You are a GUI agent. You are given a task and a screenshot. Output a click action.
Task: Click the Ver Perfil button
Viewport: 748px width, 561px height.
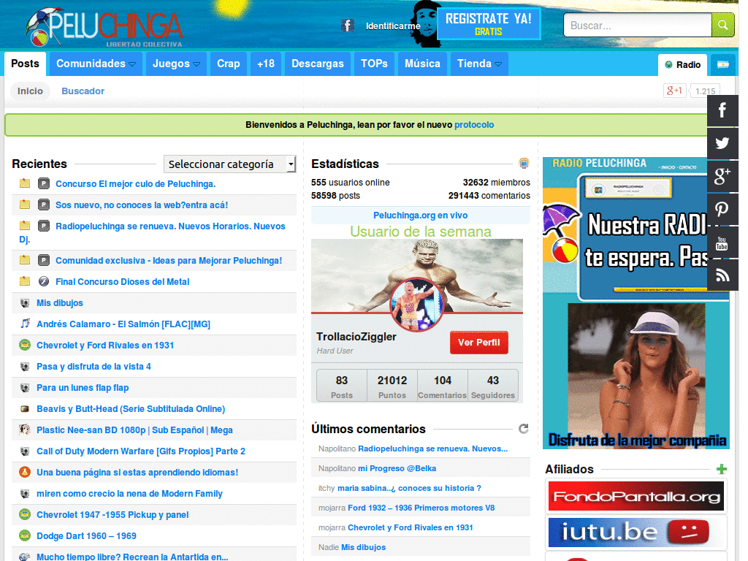[x=479, y=343]
